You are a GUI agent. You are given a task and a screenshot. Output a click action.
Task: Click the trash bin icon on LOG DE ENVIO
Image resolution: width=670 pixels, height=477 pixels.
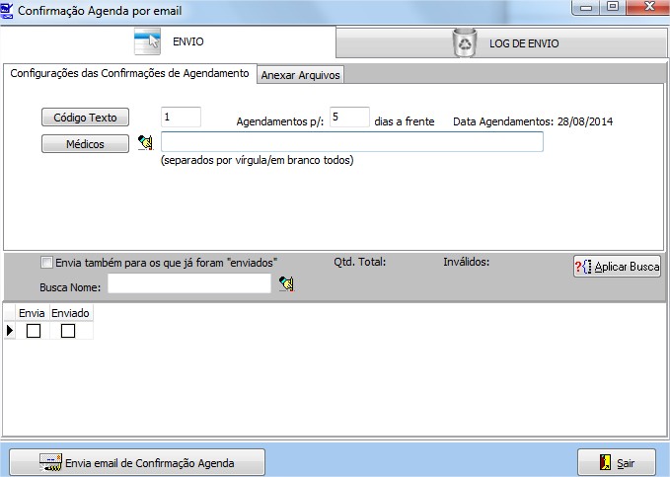(x=463, y=42)
